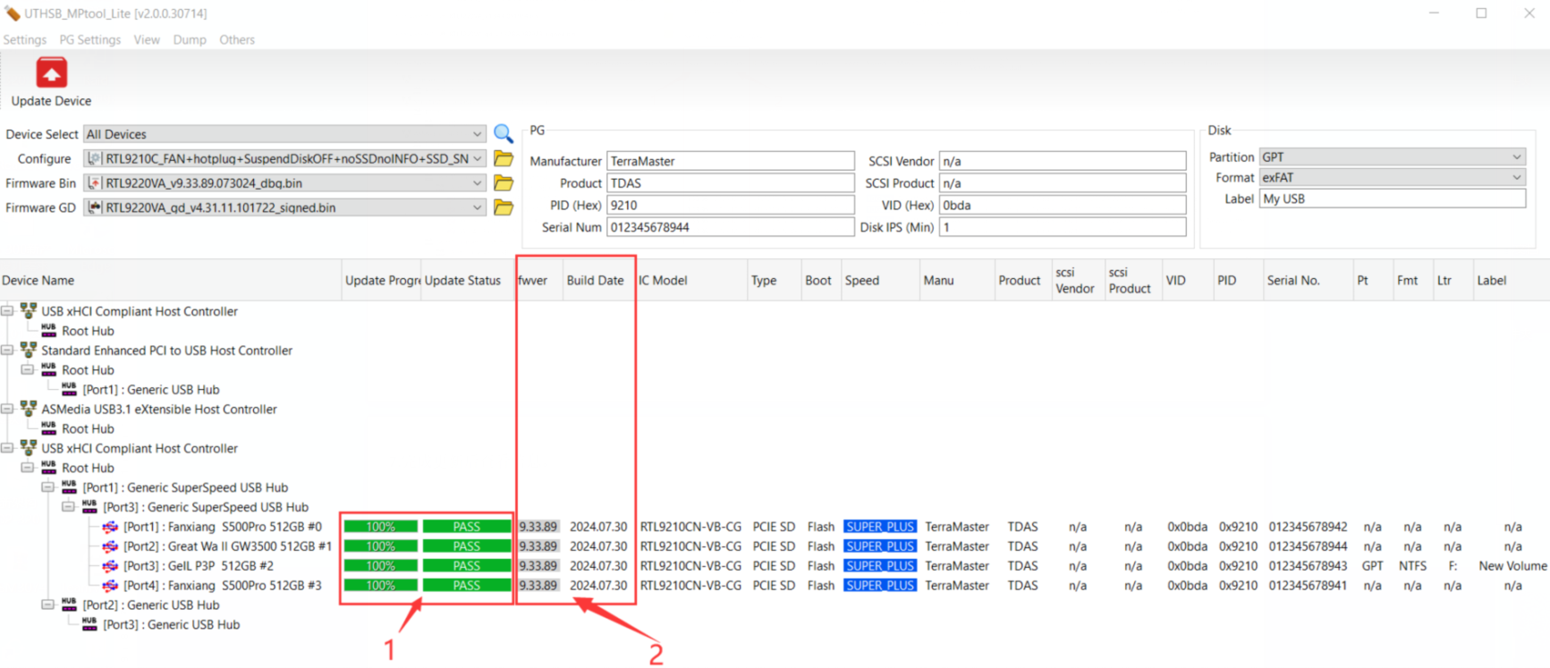Viewport: 1550px width, 668px height.
Task: Click the Label My USB field
Action: click(1392, 199)
